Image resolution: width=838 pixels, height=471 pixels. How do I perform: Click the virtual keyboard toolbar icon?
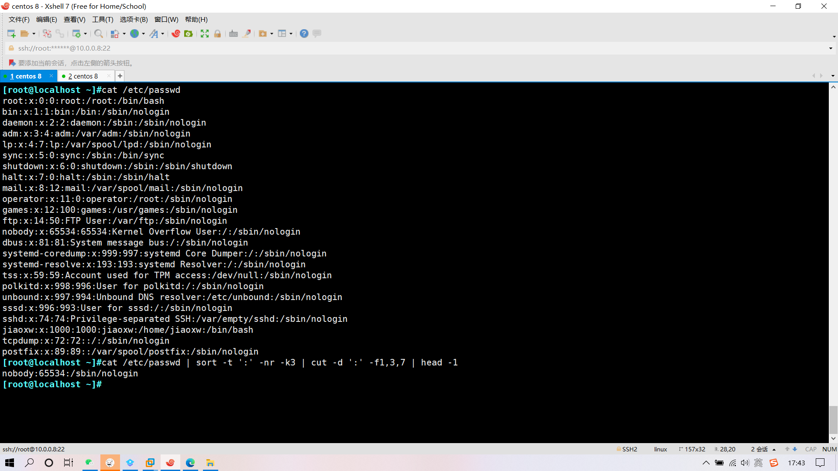click(234, 34)
